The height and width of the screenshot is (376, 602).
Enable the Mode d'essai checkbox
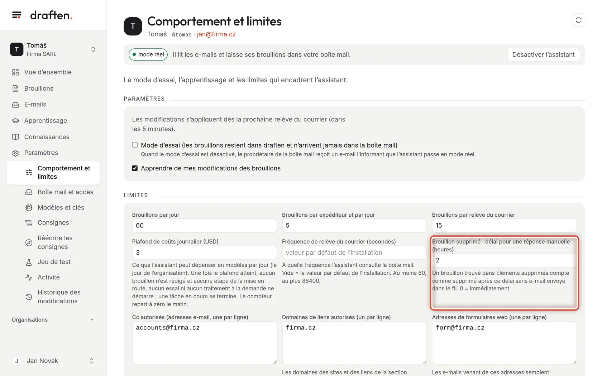coord(135,145)
